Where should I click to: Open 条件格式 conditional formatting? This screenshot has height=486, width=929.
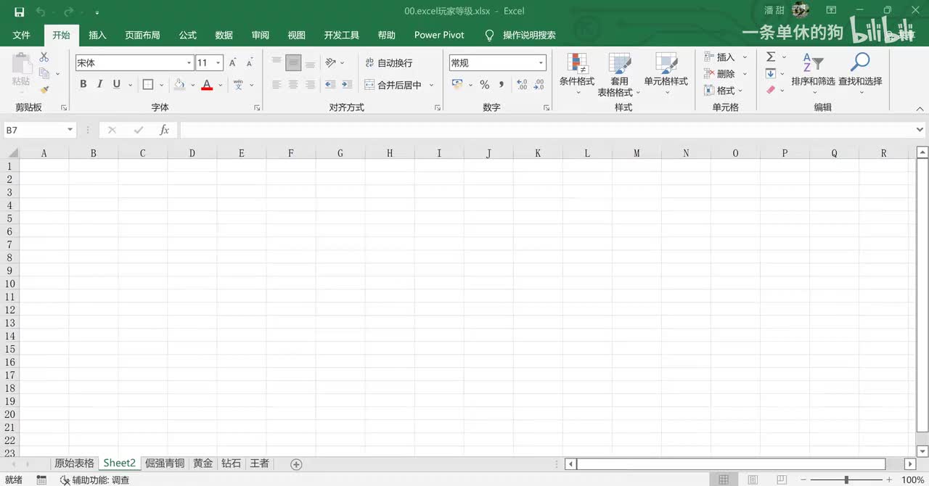[577, 73]
